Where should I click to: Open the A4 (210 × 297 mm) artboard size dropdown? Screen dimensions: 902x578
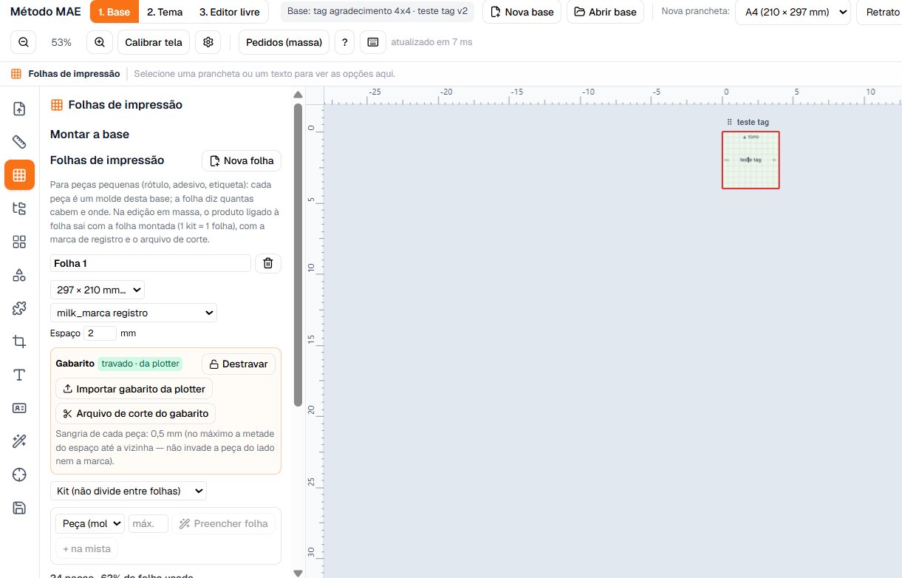793,13
